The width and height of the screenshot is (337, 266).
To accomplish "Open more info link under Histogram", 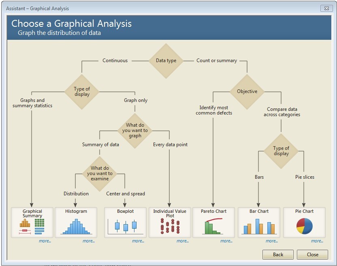I will [x=89, y=241].
